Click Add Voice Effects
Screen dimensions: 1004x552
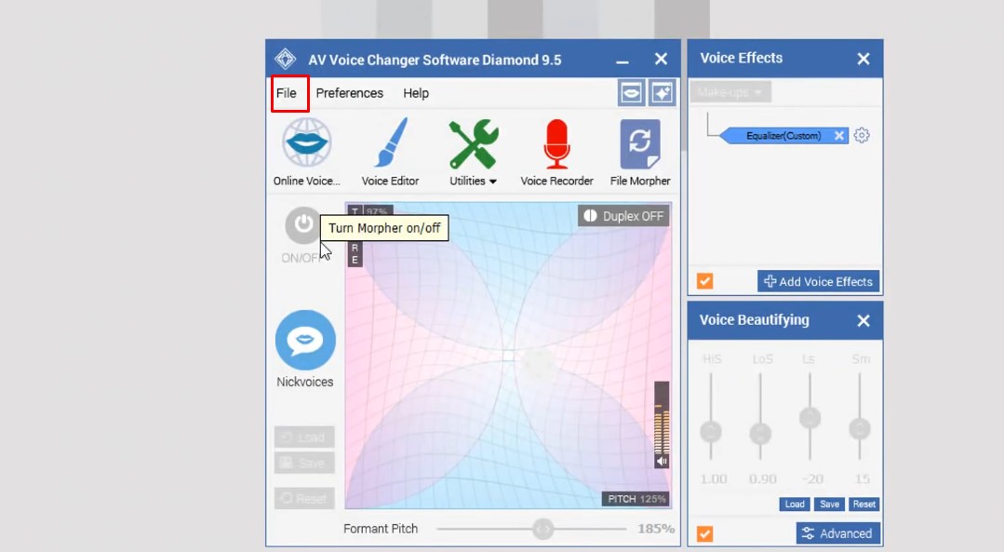point(818,281)
